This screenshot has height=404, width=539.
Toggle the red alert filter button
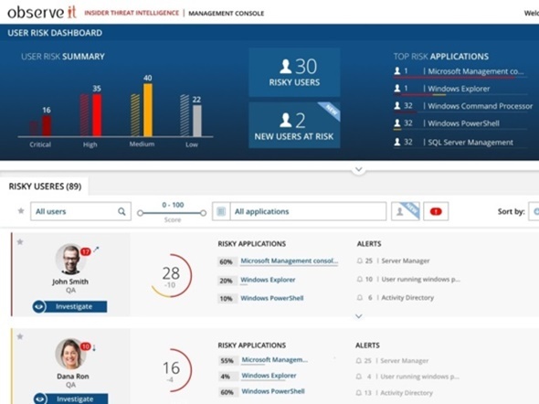[436, 211]
